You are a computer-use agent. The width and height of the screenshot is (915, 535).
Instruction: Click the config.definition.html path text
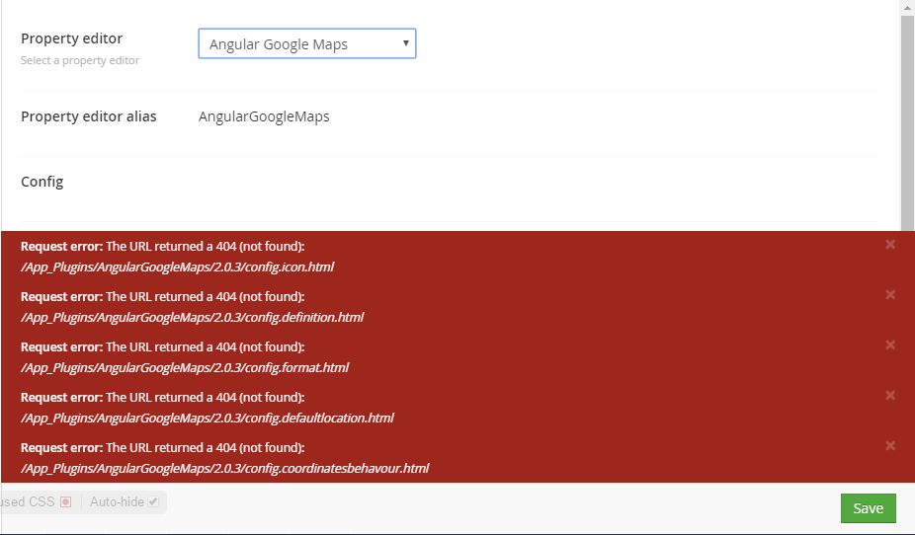pos(193,317)
